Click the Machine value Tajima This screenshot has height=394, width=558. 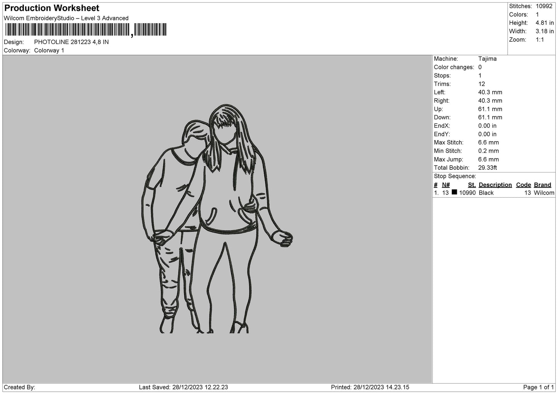pyautogui.click(x=487, y=59)
